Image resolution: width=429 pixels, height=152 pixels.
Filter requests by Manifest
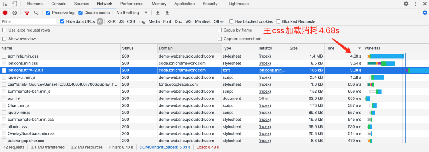[203, 21]
